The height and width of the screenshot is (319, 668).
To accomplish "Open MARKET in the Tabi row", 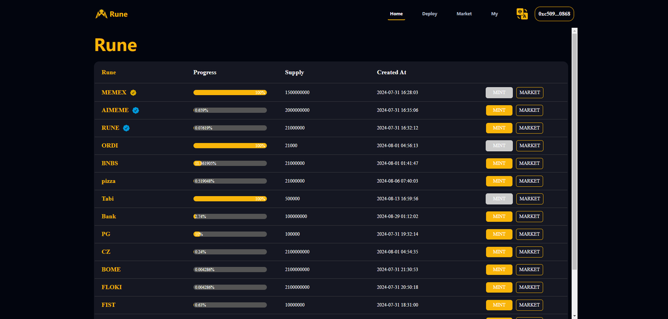I will [530, 198].
